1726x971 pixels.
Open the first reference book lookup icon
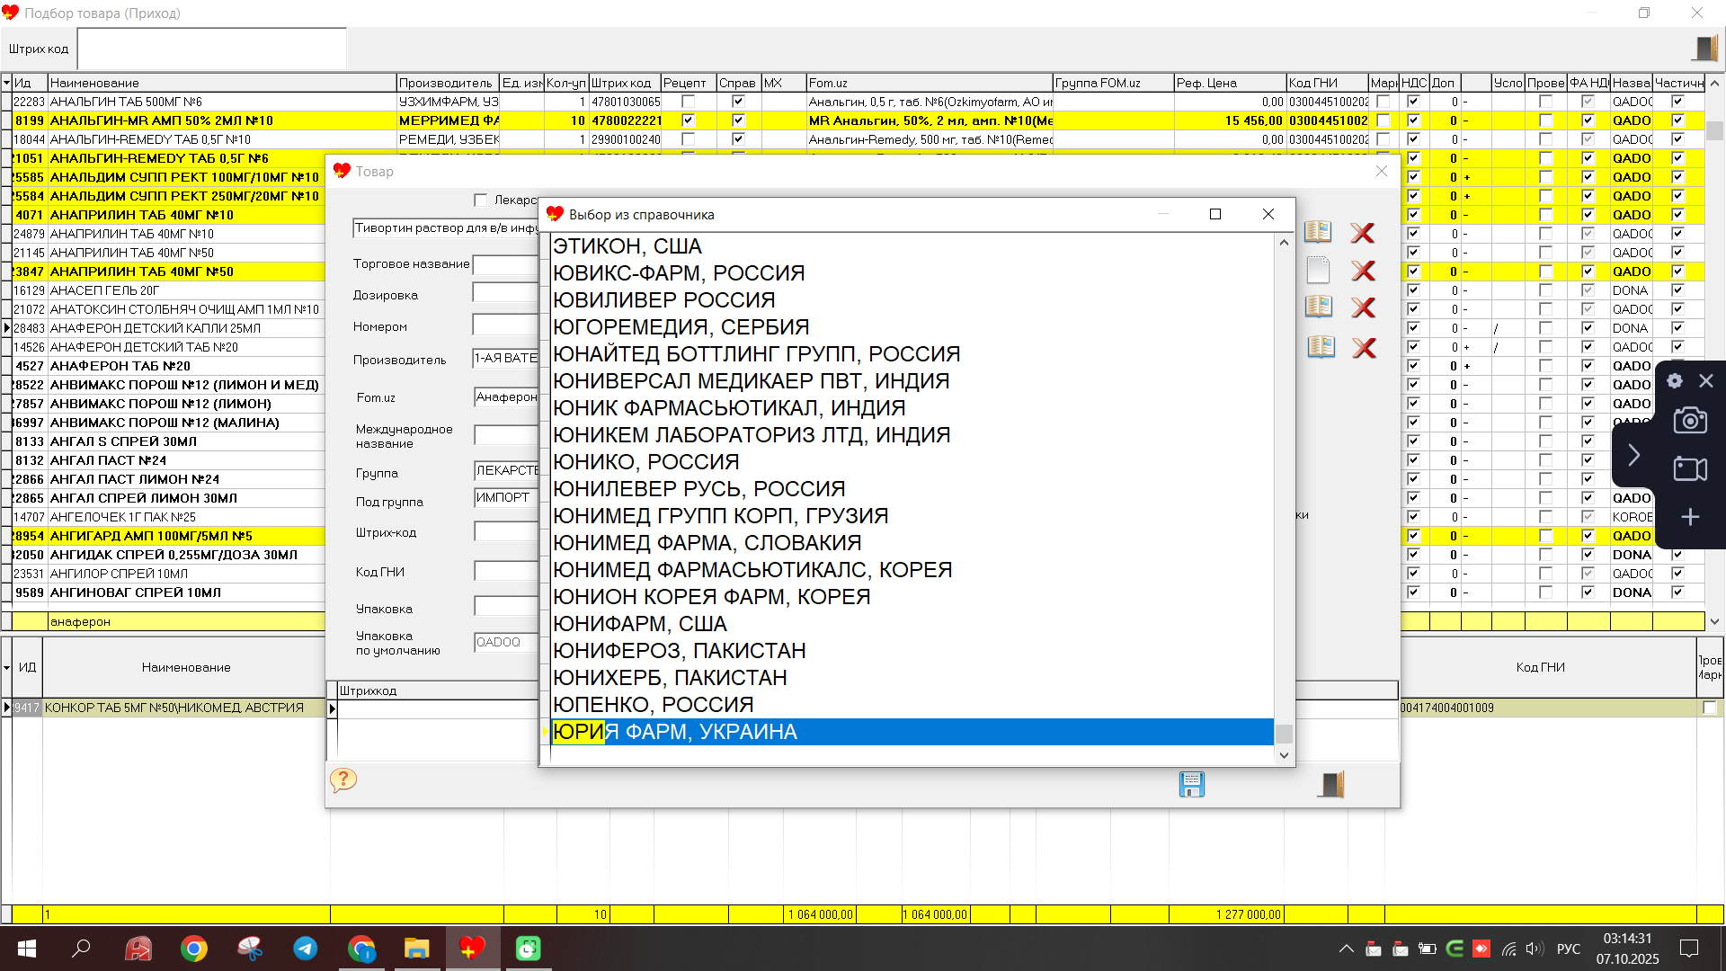[x=1317, y=232]
